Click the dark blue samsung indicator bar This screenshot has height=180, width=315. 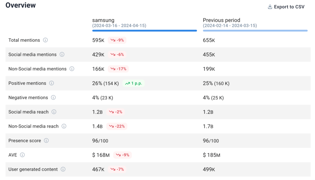click(x=144, y=31)
